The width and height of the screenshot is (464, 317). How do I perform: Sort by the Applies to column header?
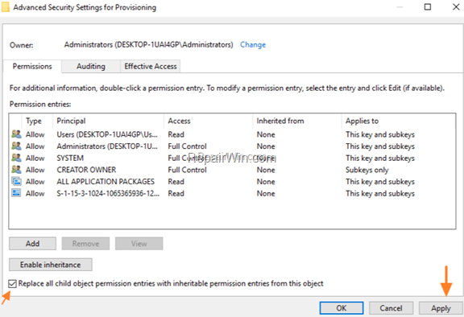coord(398,121)
